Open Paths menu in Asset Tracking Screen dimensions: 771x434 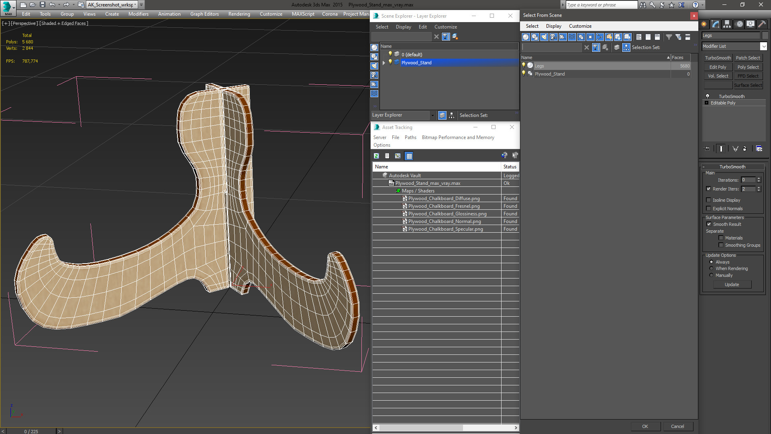click(x=410, y=137)
